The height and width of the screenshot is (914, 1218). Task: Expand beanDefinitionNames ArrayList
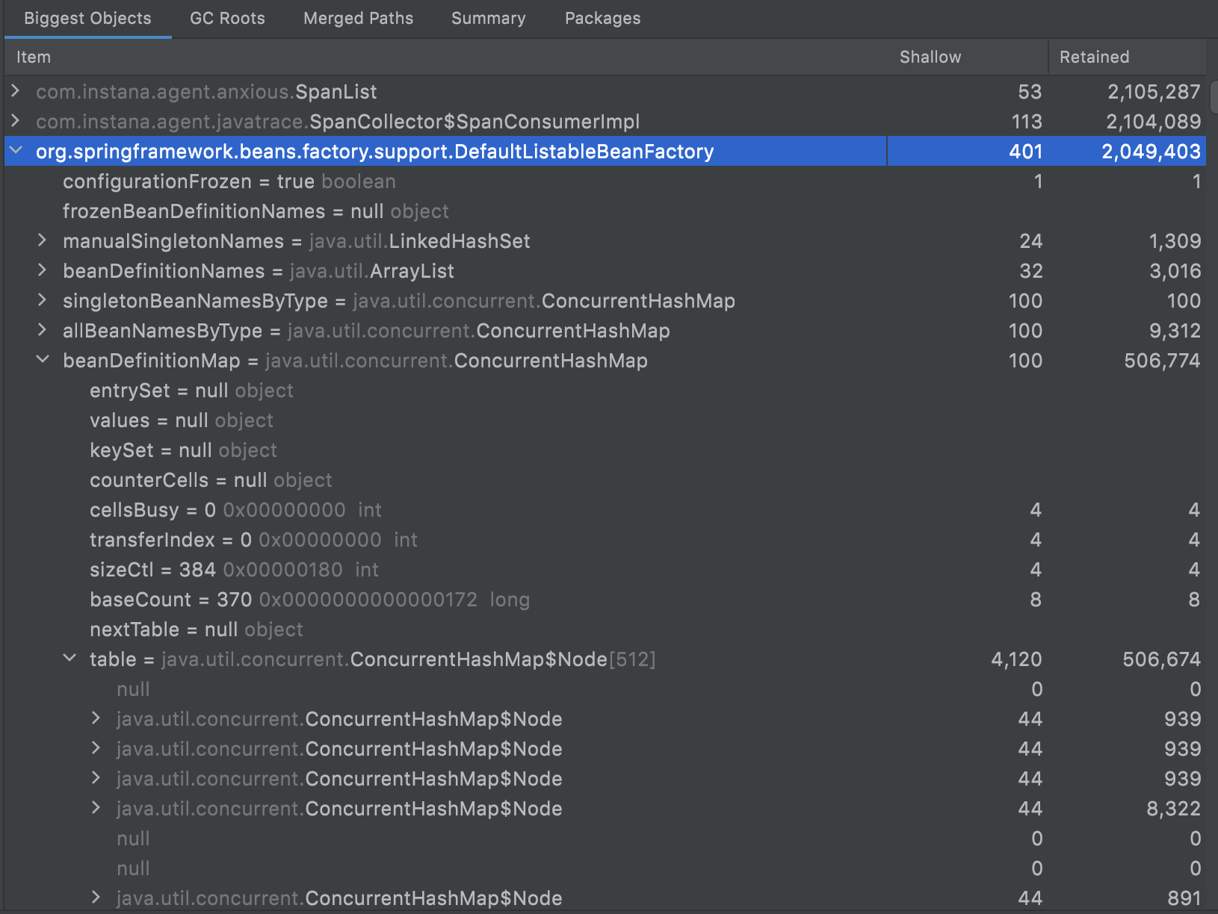(x=43, y=270)
